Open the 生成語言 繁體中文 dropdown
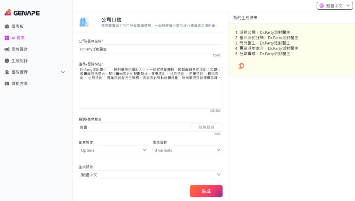 151,175
